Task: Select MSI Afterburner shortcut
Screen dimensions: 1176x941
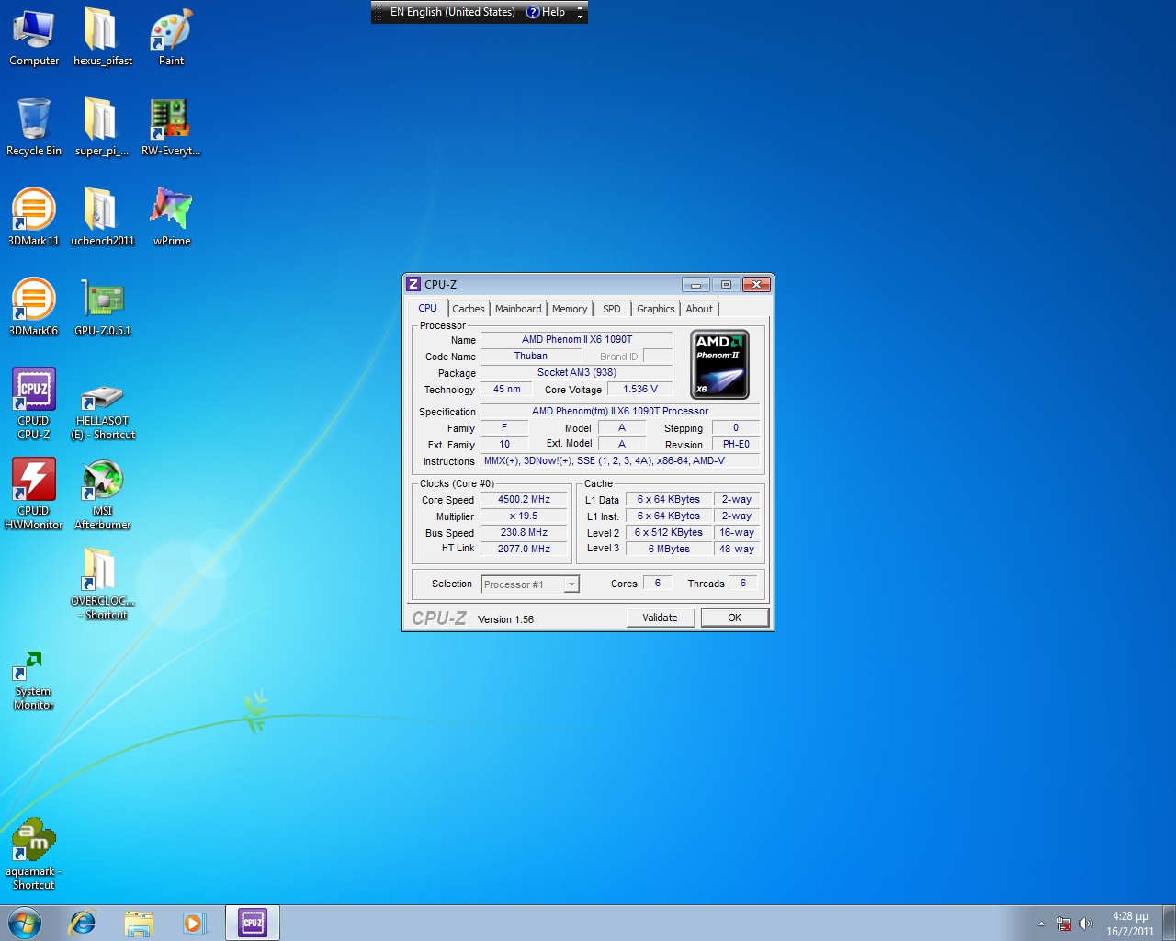Action: (x=102, y=494)
